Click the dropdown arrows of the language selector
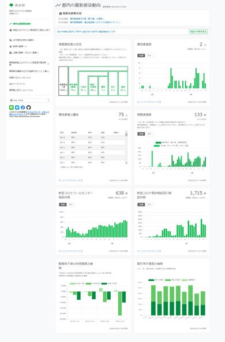 point(48,101)
